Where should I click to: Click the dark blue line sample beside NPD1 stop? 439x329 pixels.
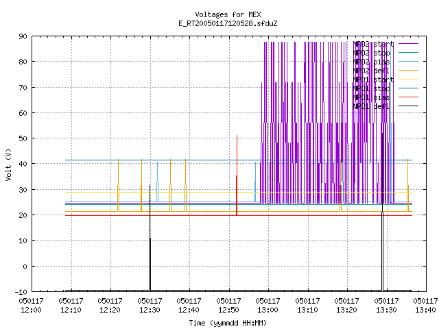tap(408, 88)
